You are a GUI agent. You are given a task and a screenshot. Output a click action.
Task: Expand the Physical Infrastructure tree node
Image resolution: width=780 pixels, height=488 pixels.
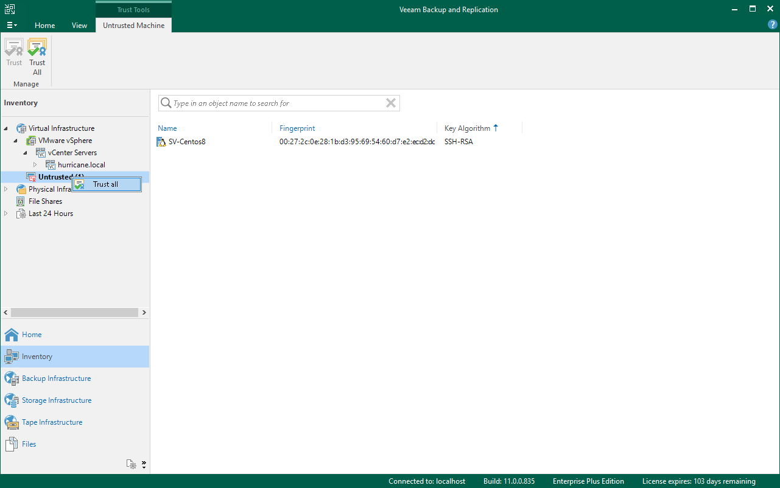pos(6,189)
